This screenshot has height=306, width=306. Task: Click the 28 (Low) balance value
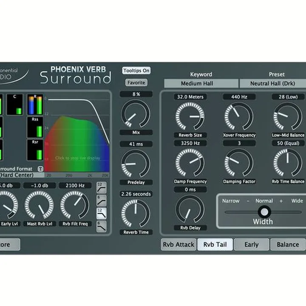[x=288, y=97]
